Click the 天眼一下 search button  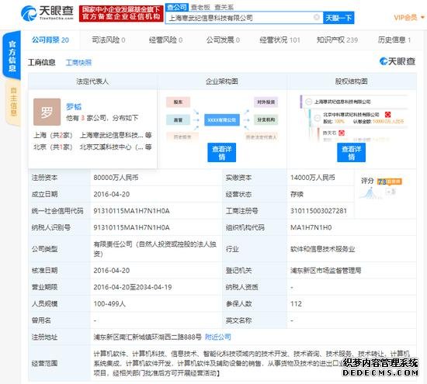click(x=338, y=18)
